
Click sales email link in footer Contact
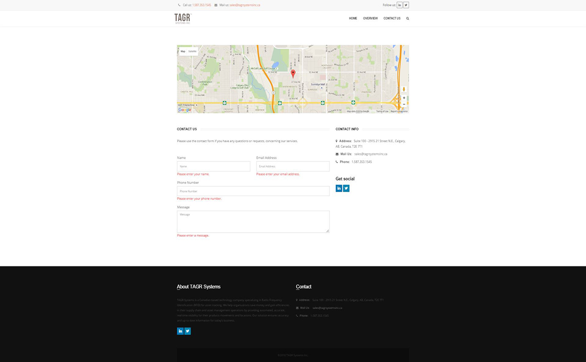(327, 308)
